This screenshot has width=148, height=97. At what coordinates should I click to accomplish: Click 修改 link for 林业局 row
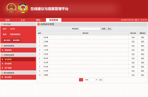[133, 63]
